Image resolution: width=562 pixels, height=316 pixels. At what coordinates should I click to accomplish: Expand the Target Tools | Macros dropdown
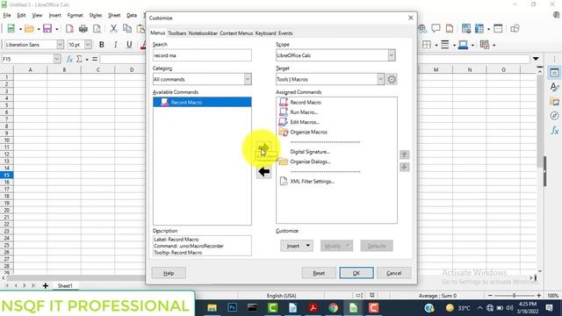[380, 79]
